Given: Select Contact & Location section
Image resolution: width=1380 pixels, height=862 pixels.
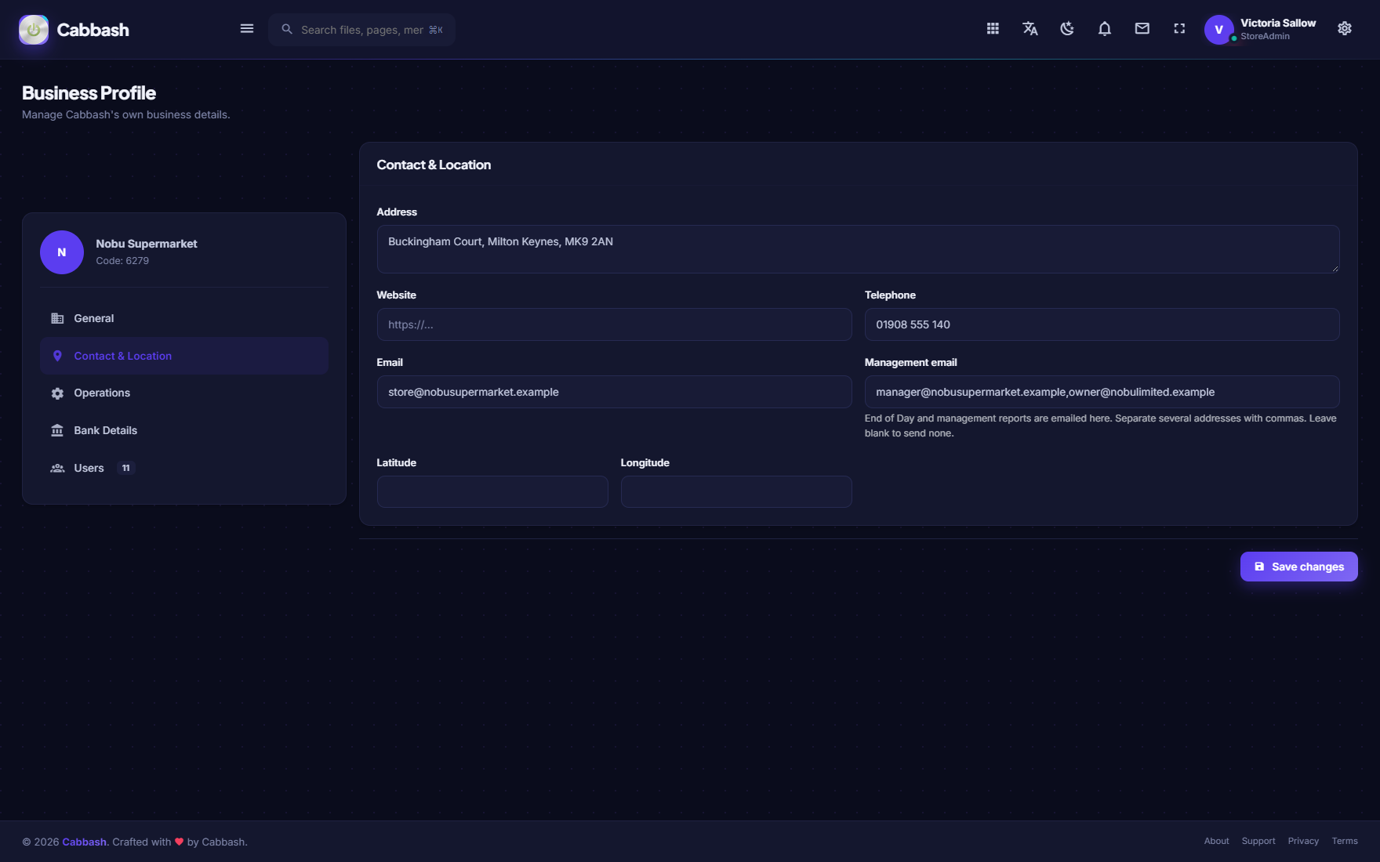Looking at the screenshot, I should click(184, 356).
